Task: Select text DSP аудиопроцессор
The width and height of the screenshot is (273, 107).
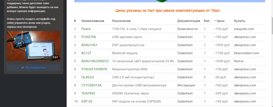Action: point(128,45)
